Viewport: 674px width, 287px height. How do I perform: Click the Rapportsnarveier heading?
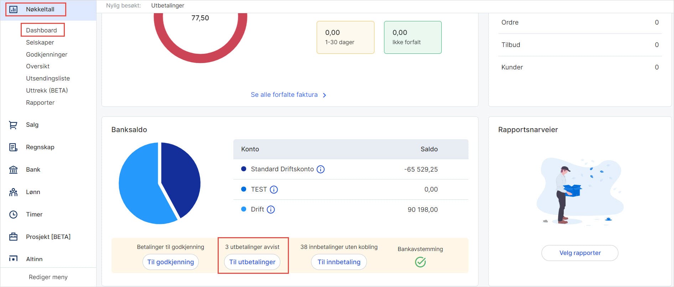[x=528, y=130]
